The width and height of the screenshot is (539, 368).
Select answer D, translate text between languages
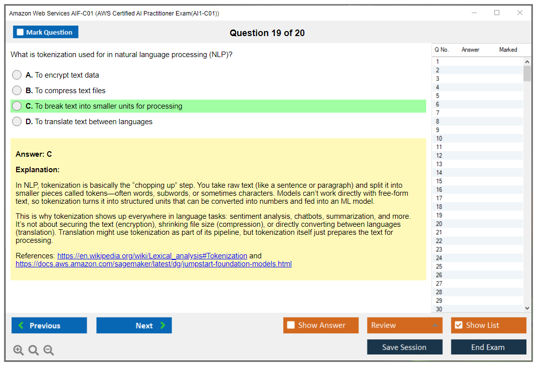pos(17,121)
